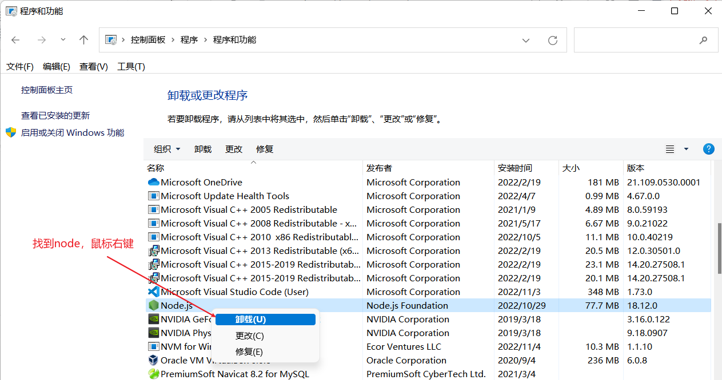Open recent locations chevron next to Forward

point(63,40)
